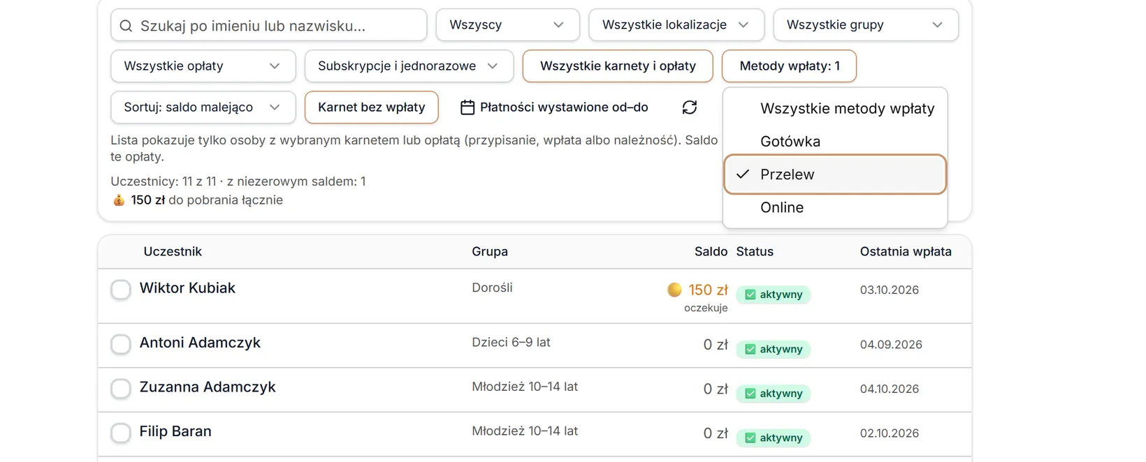Tick the checkbox for Antoni Adamczyk
Image resolution: width=1146 pixels, height=462 pixels.
tap(121, 344)
